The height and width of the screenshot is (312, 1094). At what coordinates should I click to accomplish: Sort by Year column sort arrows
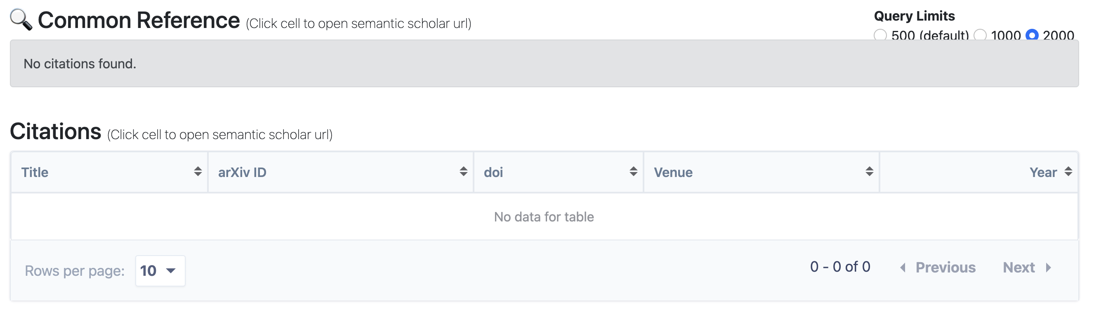point(1068,171)
